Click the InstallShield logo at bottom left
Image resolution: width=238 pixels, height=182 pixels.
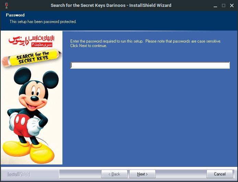(x=19, y=174)
